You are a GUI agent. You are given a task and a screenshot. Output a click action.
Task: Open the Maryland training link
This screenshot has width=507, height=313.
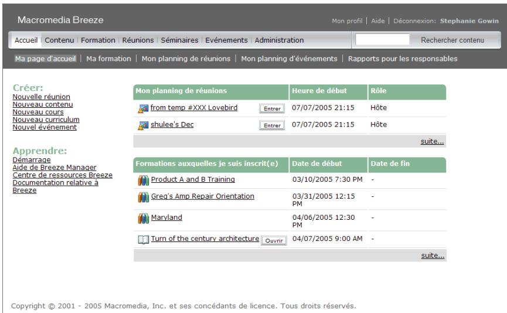(166, 217)
